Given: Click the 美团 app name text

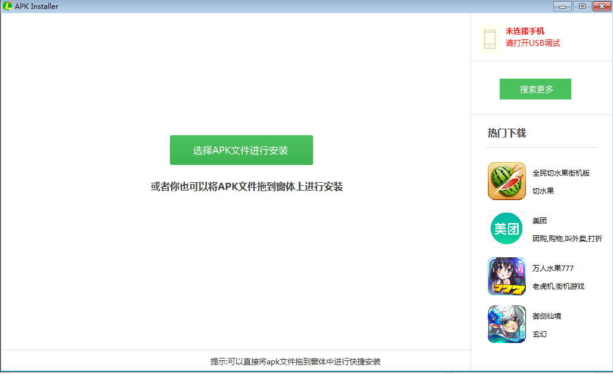Looking at the screenshot, I should click(x=540, y=221).
